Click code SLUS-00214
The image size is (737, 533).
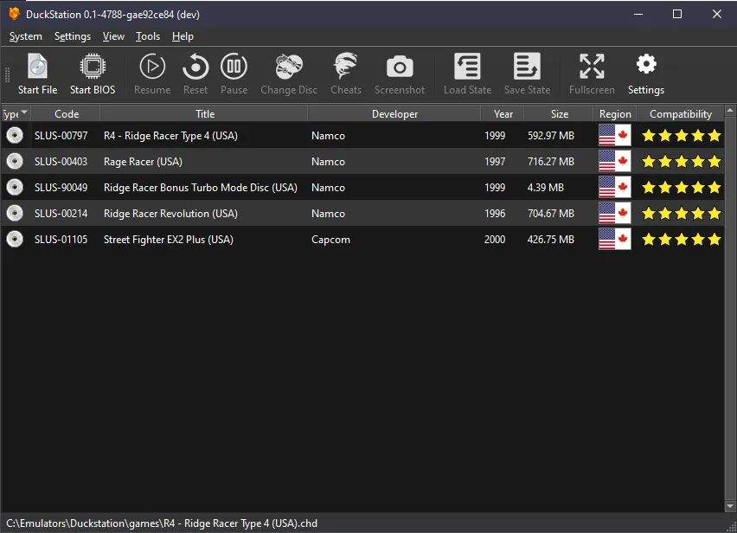click(x=61, y=214)
